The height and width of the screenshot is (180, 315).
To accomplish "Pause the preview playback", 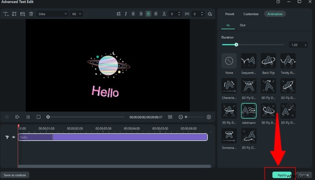I will [x=28, y=117].
